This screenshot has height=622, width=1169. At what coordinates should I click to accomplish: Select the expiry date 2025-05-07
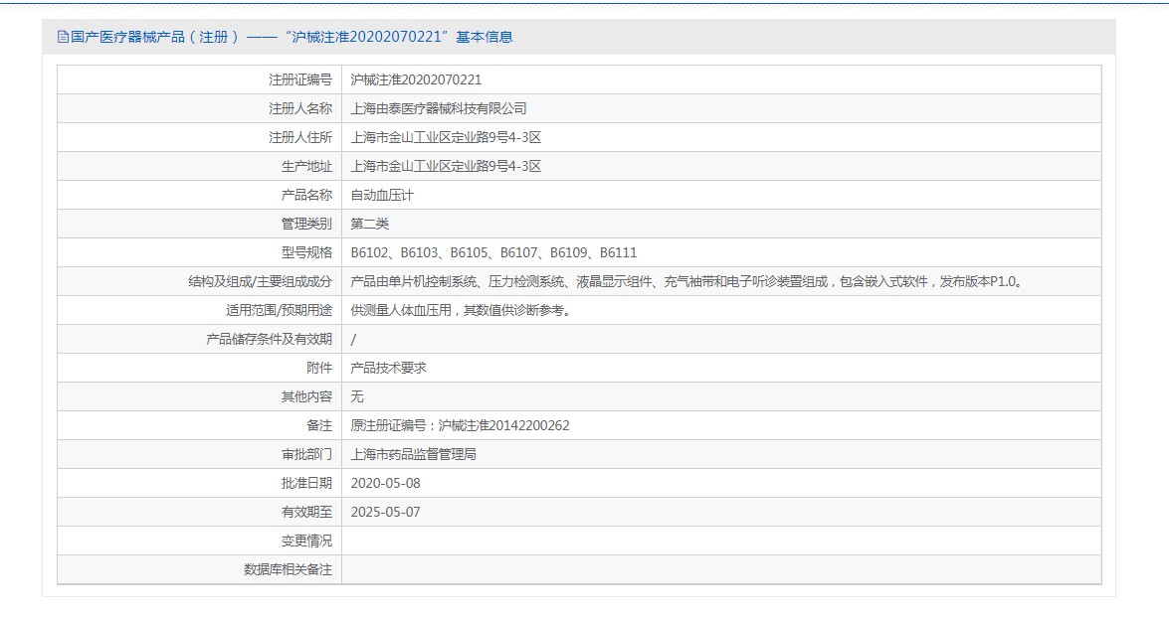385,512
